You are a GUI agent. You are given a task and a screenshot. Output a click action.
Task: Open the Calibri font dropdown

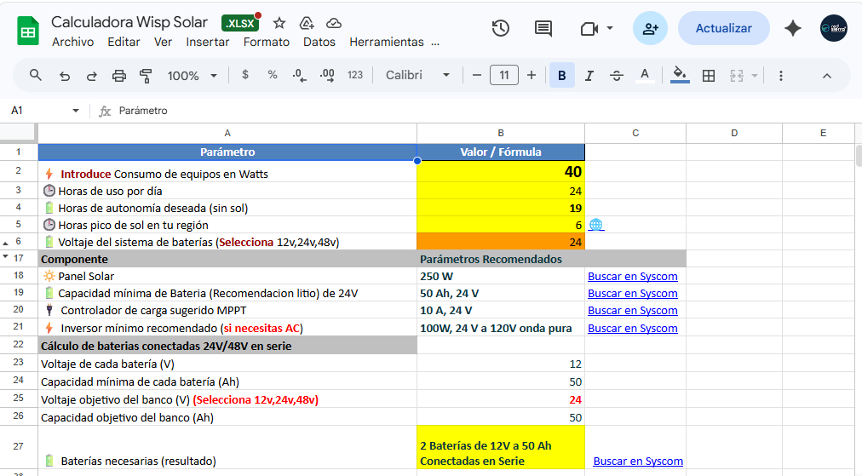[x=417, y=75]
